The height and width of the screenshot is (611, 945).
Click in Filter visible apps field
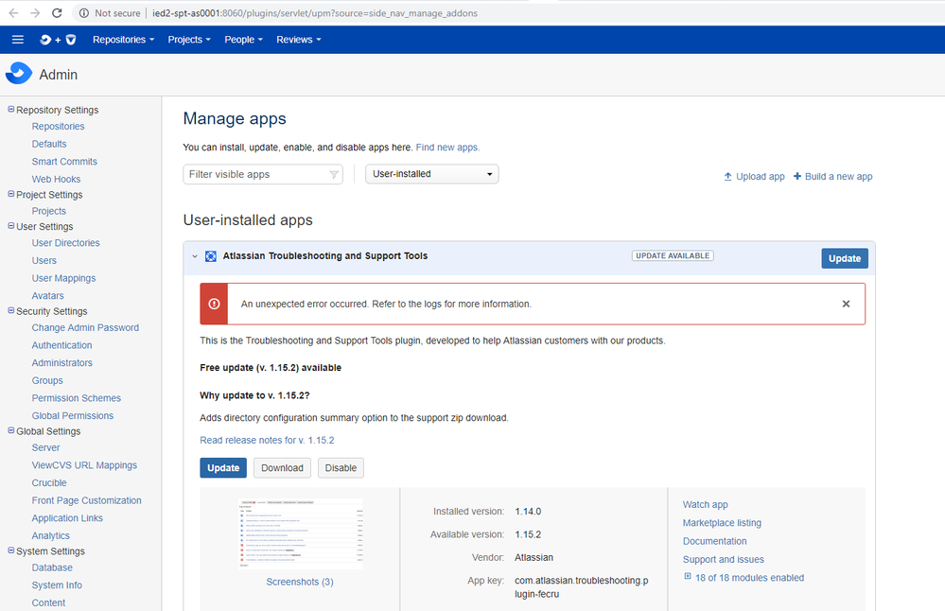pos(263,175)
